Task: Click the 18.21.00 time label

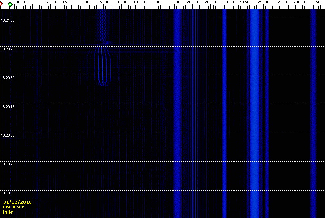Action: pyautogui.click(x=8, y=20)
